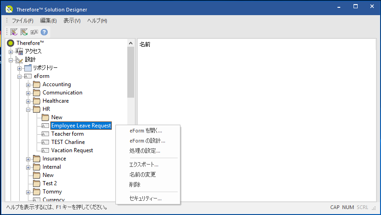This screenshot has width=381, height=215.
Task: Select the Test 2 folder label
Action: [x=49, y=183]
